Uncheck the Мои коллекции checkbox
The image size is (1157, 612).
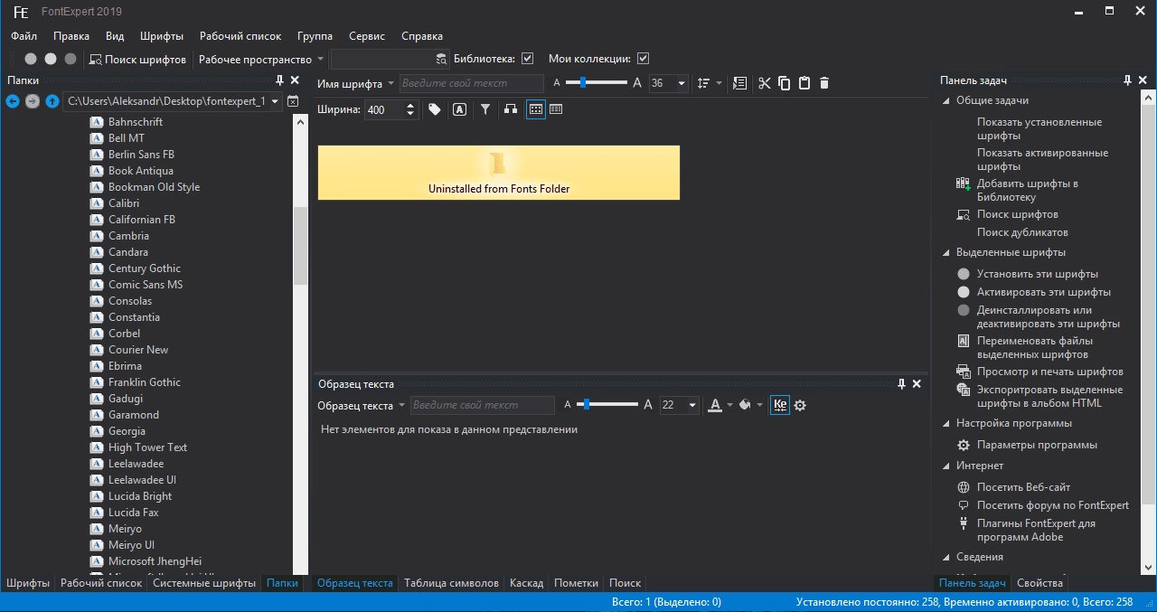(x=644, y=59)
